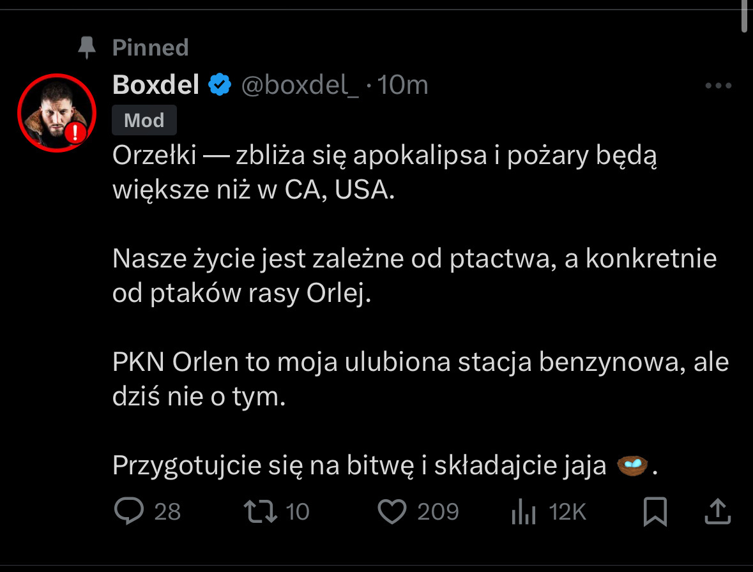Open Boxdel's profile picture
Viewport: 753px width, 572px height.
coord(54,112)
